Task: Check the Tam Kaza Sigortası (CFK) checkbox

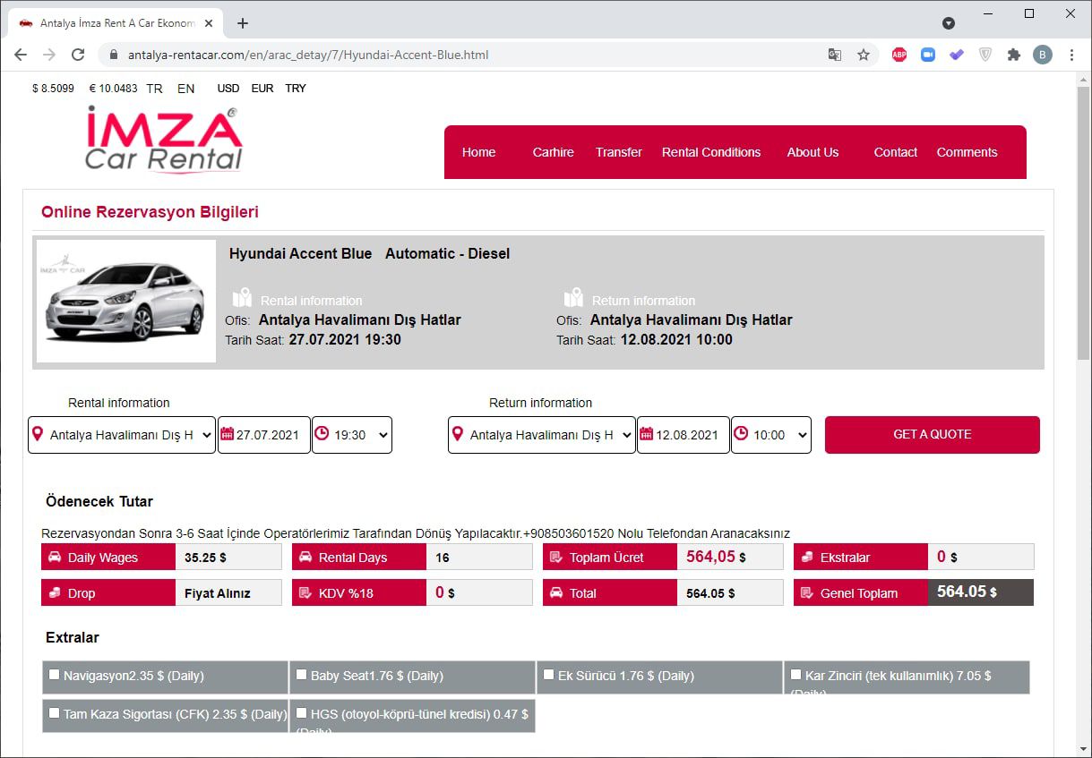Action: [55, 713]
